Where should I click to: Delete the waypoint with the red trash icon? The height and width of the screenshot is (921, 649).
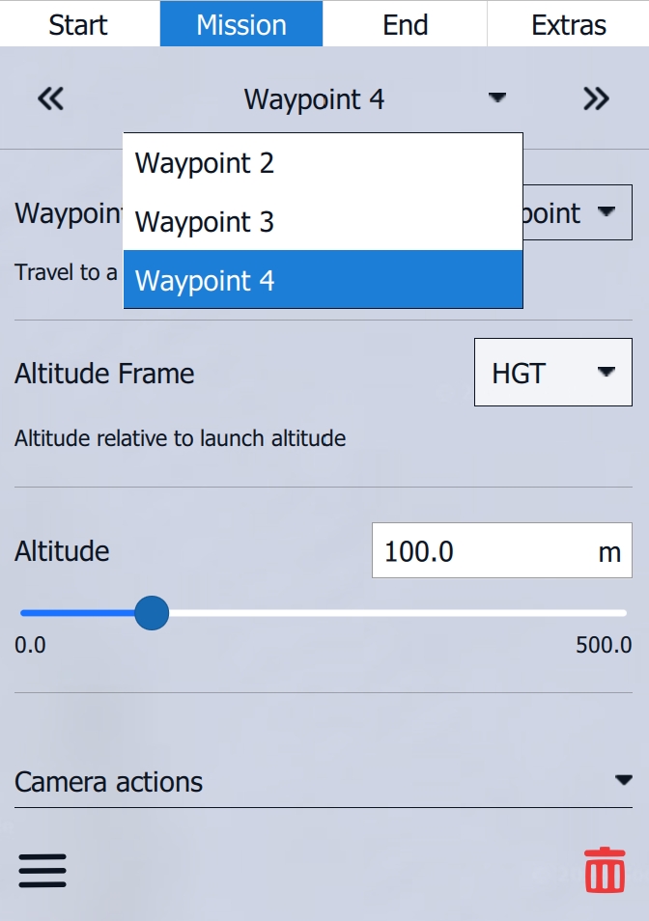coord(605,870)
